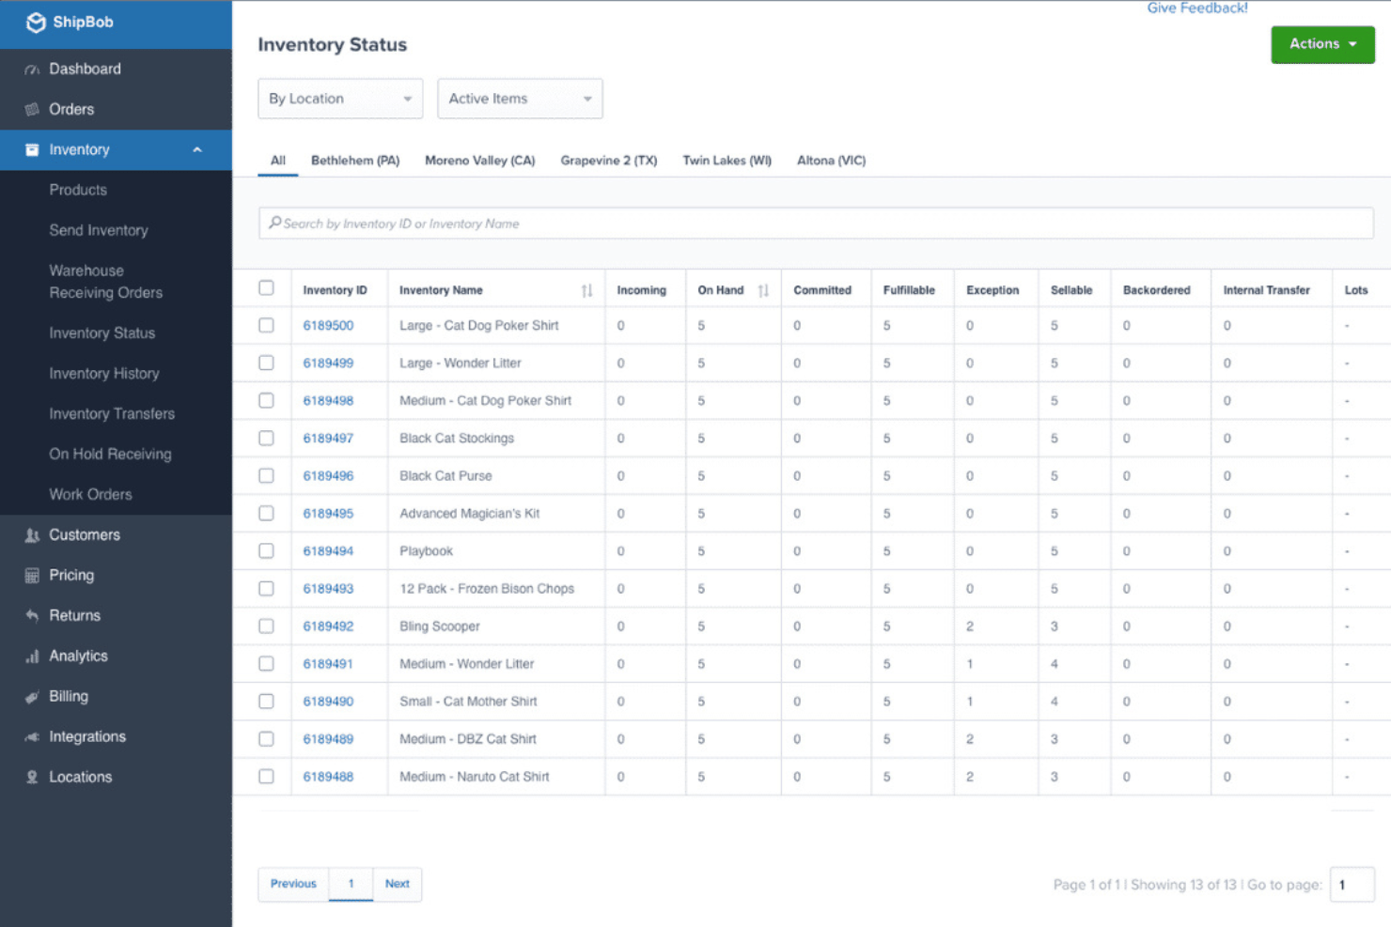The height and width of the screenshot is (927, 1391).
Task: Tick checkbox for Advanced Magician's Kit
Action: click(266, 513)
